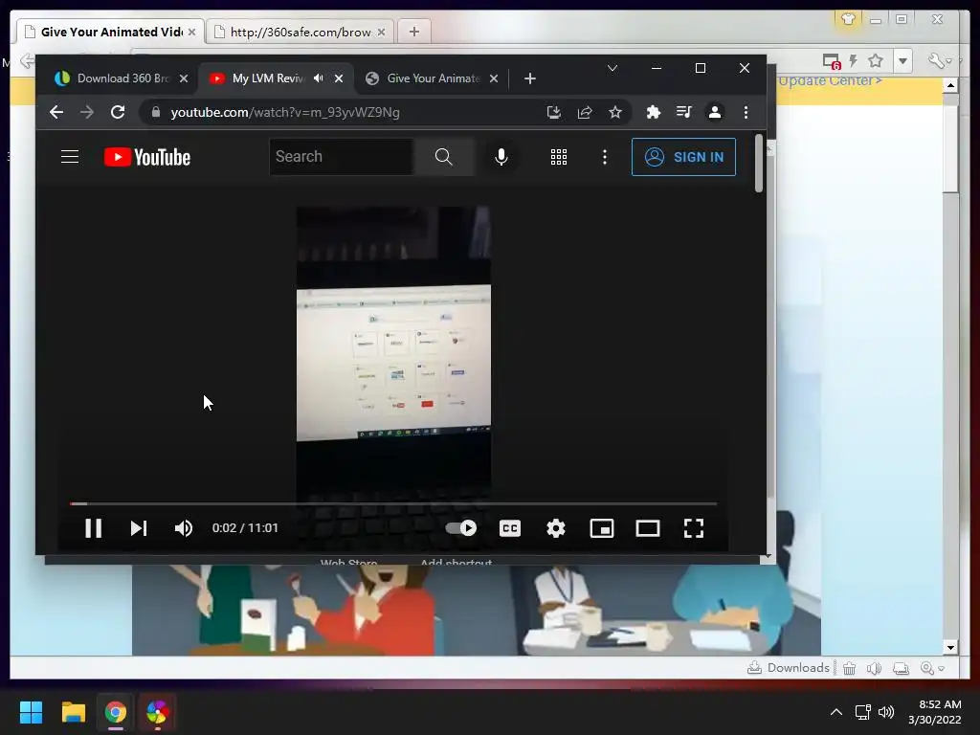Toggle sound icon in 360 status bar
The image size is (980, 735).
coord(875,669)
